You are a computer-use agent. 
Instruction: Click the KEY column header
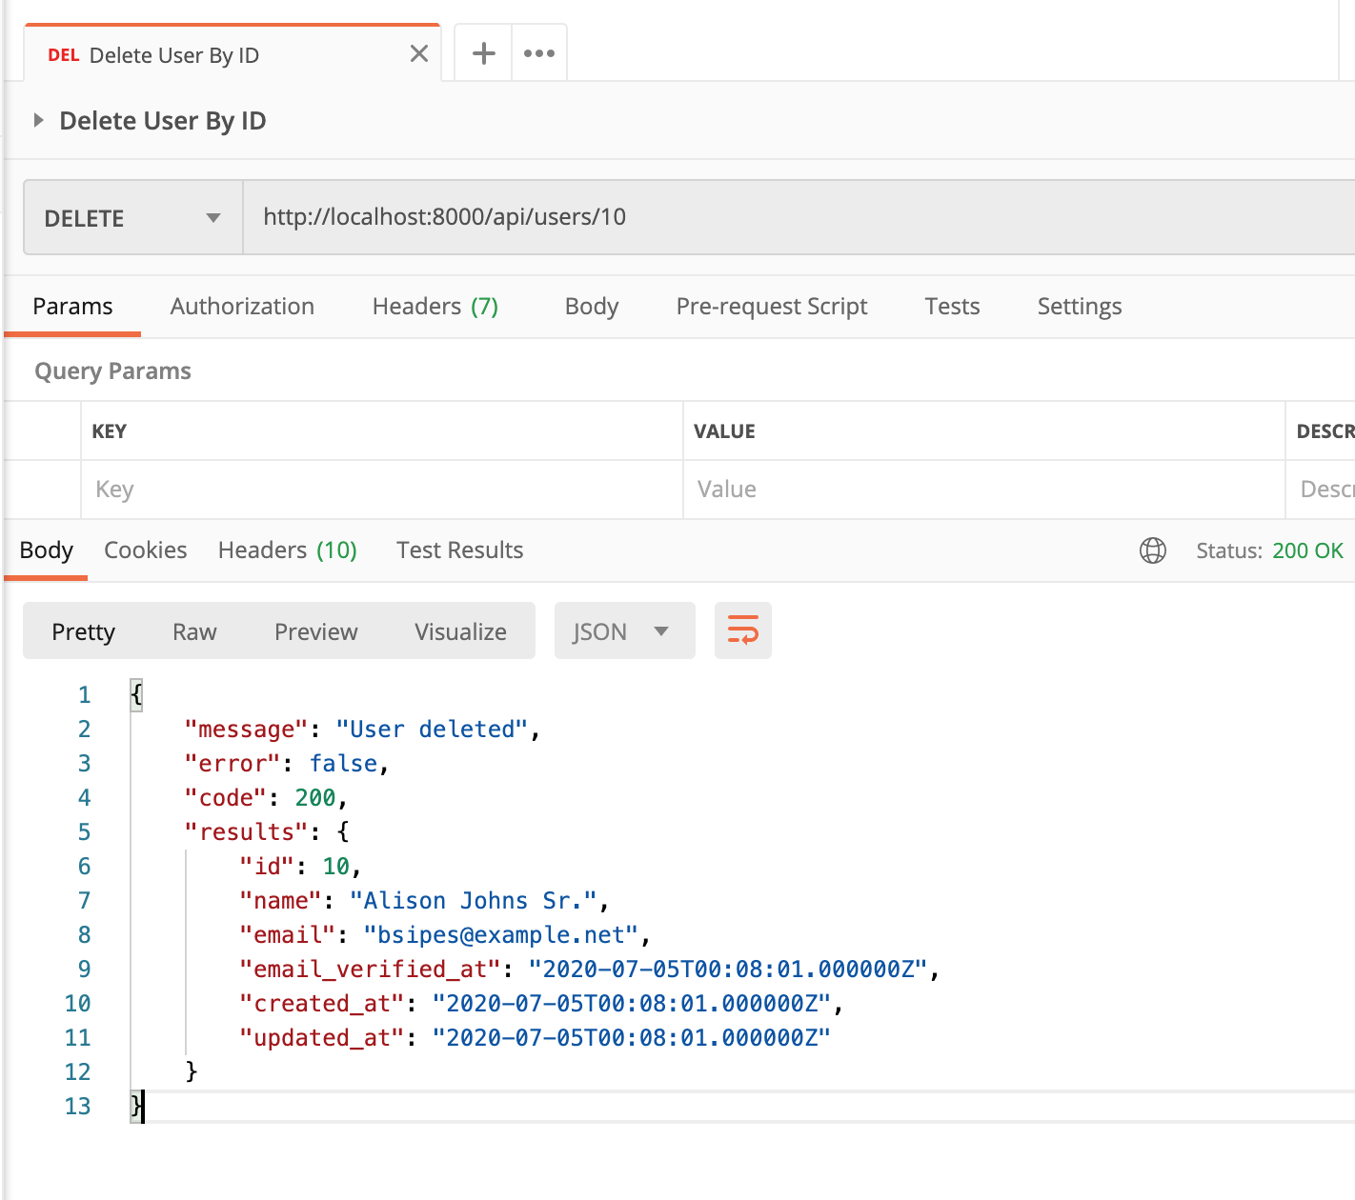[x=110, y=431]
